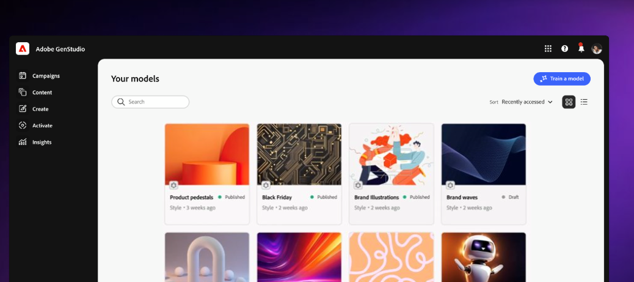Screen dimensions: 634x282
Task: Click 'Style • 2 weeks ago' under Brand Illustrations
Action: tap(377, 208)
